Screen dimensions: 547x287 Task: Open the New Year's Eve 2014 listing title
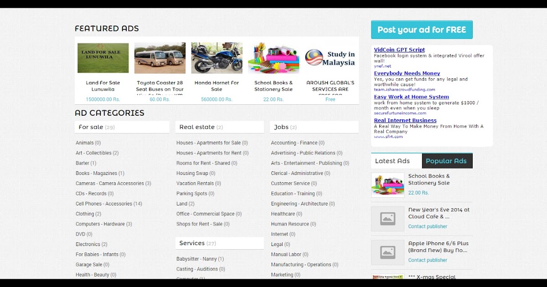[x=439, y=213]
